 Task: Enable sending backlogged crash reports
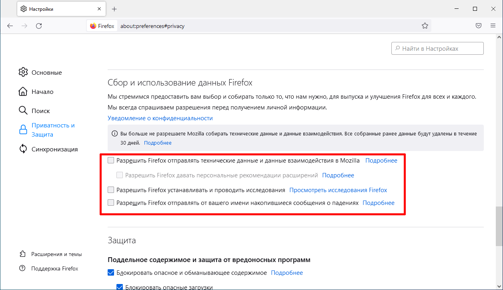tap(111, 203)
